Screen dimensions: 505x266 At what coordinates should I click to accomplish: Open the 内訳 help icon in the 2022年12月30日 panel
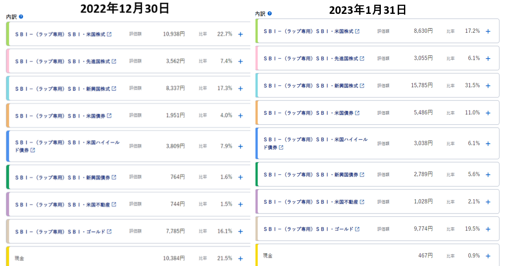pos(21,17)
